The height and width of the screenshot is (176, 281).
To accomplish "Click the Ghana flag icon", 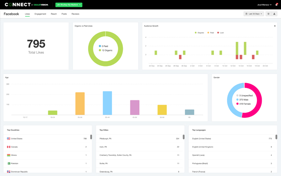I will tap(9, 155).
